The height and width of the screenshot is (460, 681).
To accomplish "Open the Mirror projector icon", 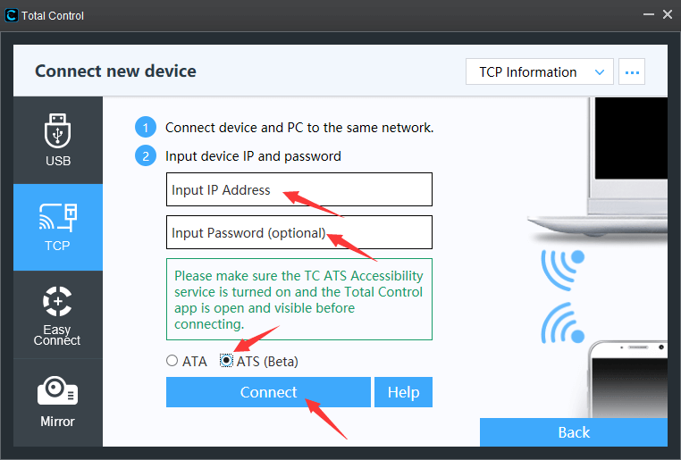I will coord(58,390).
